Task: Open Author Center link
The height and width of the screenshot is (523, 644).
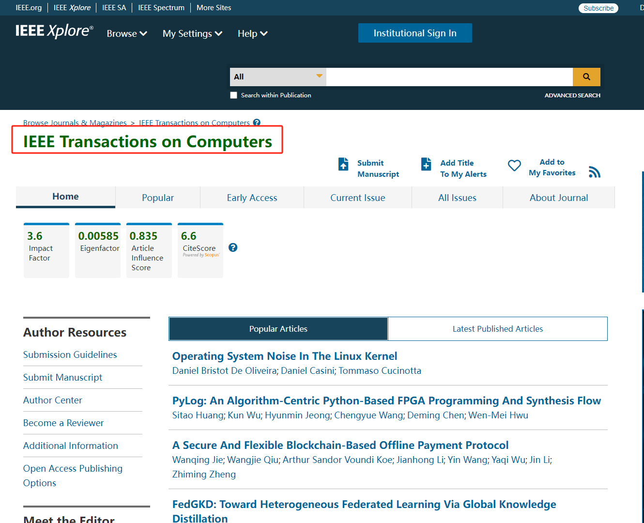Action: [x=53, y=400]
